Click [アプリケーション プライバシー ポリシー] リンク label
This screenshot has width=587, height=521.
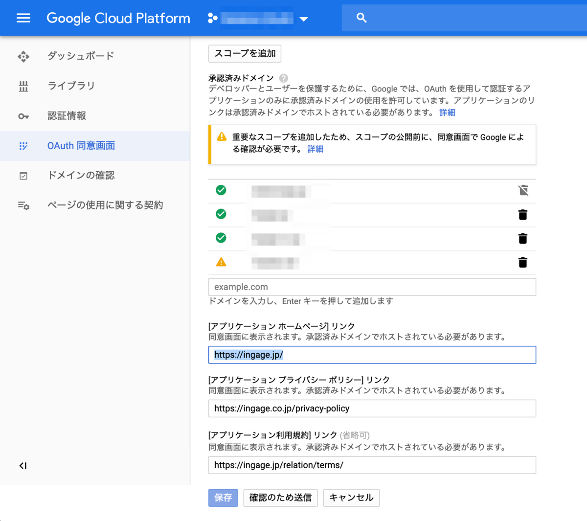pyautogui.click(x=299, y=380)
